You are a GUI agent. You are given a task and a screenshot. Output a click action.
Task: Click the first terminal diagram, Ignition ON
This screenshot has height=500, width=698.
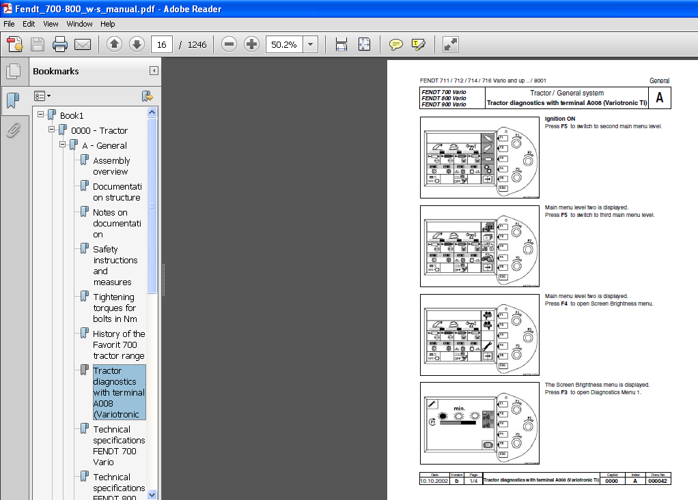tap(479, 158)
